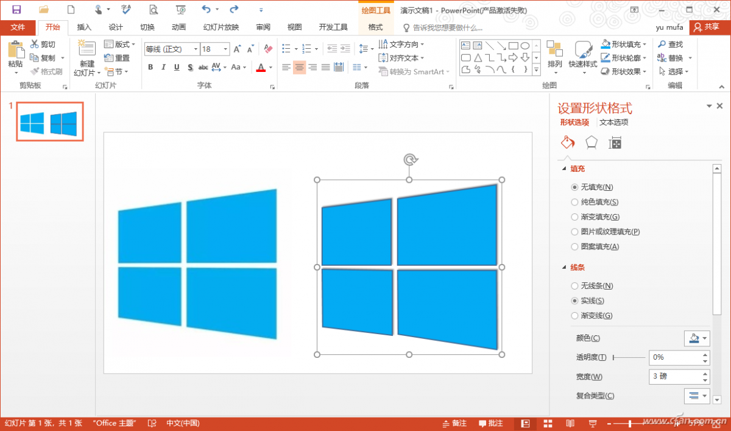Open the 文件 File tab
Image resolution: width=731 pixels, height=431 pixels.
[x=18, y=27]
